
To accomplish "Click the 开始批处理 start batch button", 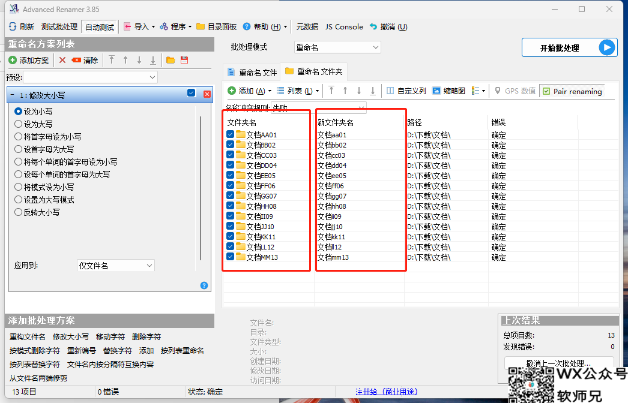I will pyautogui.click(x=570, y=47).
